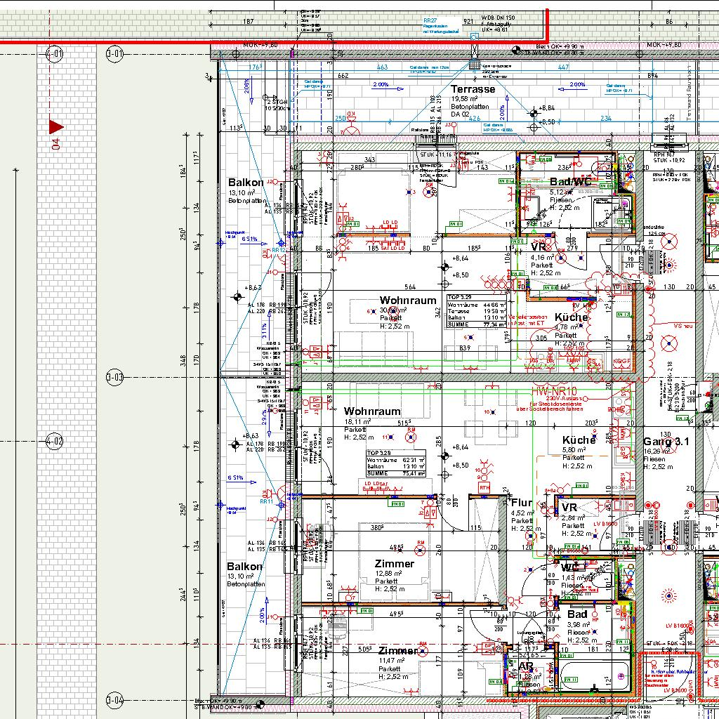The image size is (719, 719).
Task: Select the Flur room label
Action: (x=522, y=503)
